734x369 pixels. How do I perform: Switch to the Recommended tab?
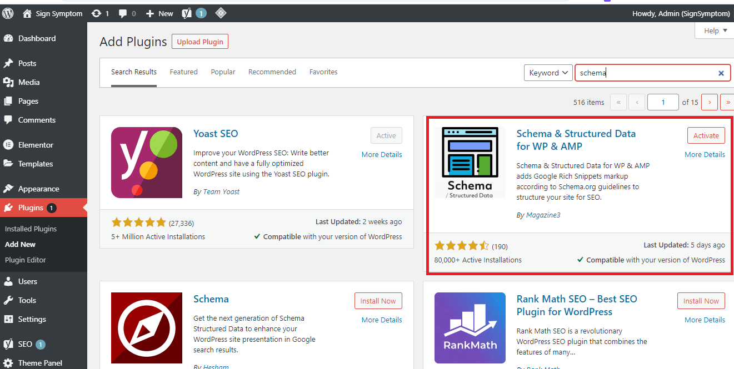272,72
